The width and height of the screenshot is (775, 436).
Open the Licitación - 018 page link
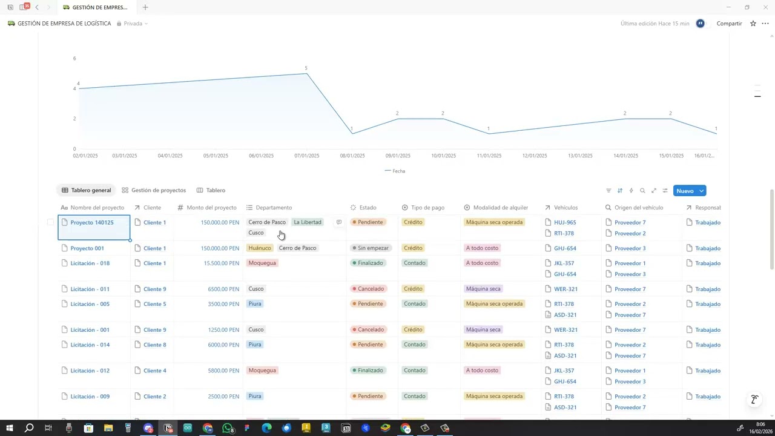[x=90, y=263]
